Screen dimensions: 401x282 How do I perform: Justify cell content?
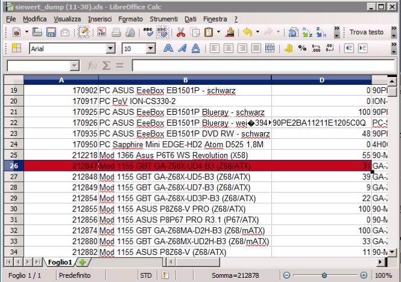click(256, 48)
